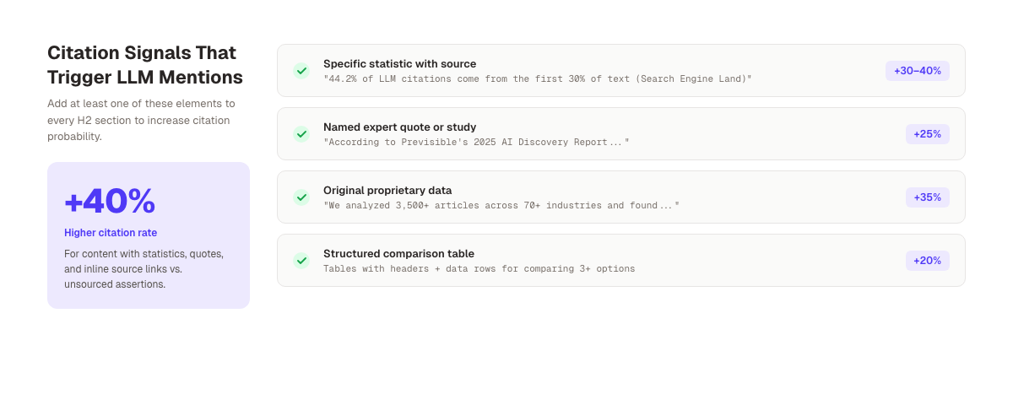Click the 'Higher citation rate' label
The image size is (1013, 405).
111,233
